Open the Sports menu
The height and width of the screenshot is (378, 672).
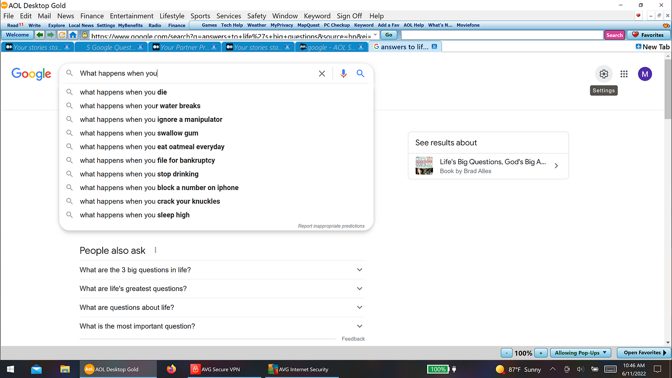point(200,16)
